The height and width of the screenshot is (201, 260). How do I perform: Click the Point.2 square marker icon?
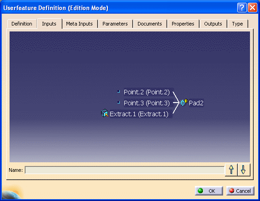(x=118, y=92)
